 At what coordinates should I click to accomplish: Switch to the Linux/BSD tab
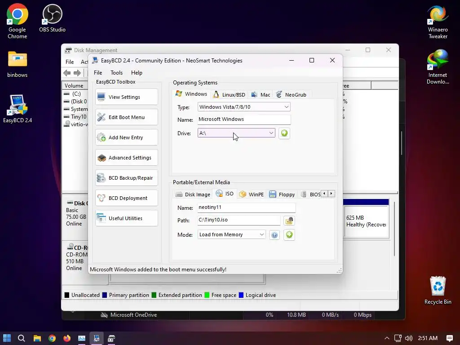(x=229, y=95)
